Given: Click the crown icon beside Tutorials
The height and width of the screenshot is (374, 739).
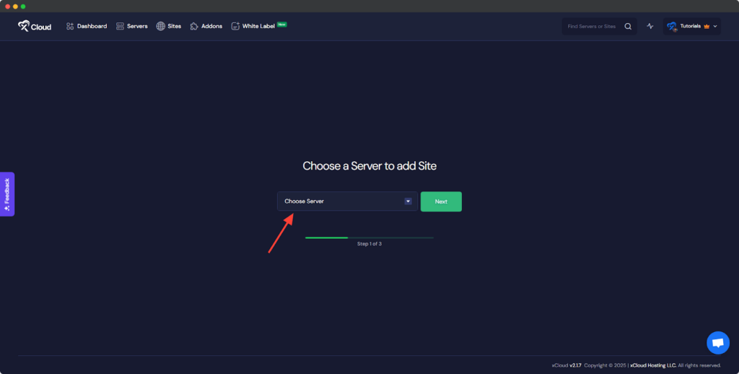Looking at the screenshot, I should [x=707, y=27].
